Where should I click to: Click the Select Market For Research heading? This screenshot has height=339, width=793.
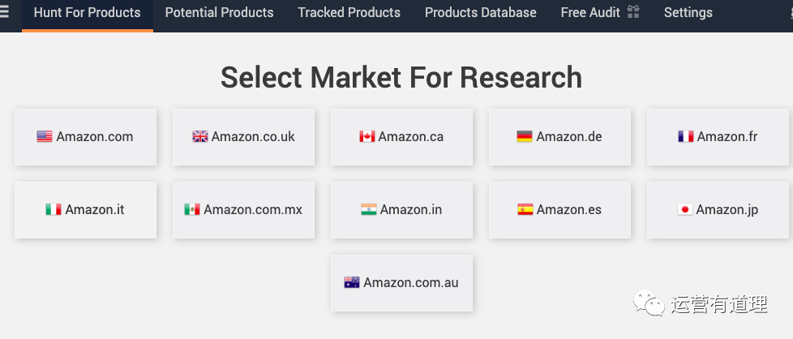pyautogui.click(x=401, y=78)
